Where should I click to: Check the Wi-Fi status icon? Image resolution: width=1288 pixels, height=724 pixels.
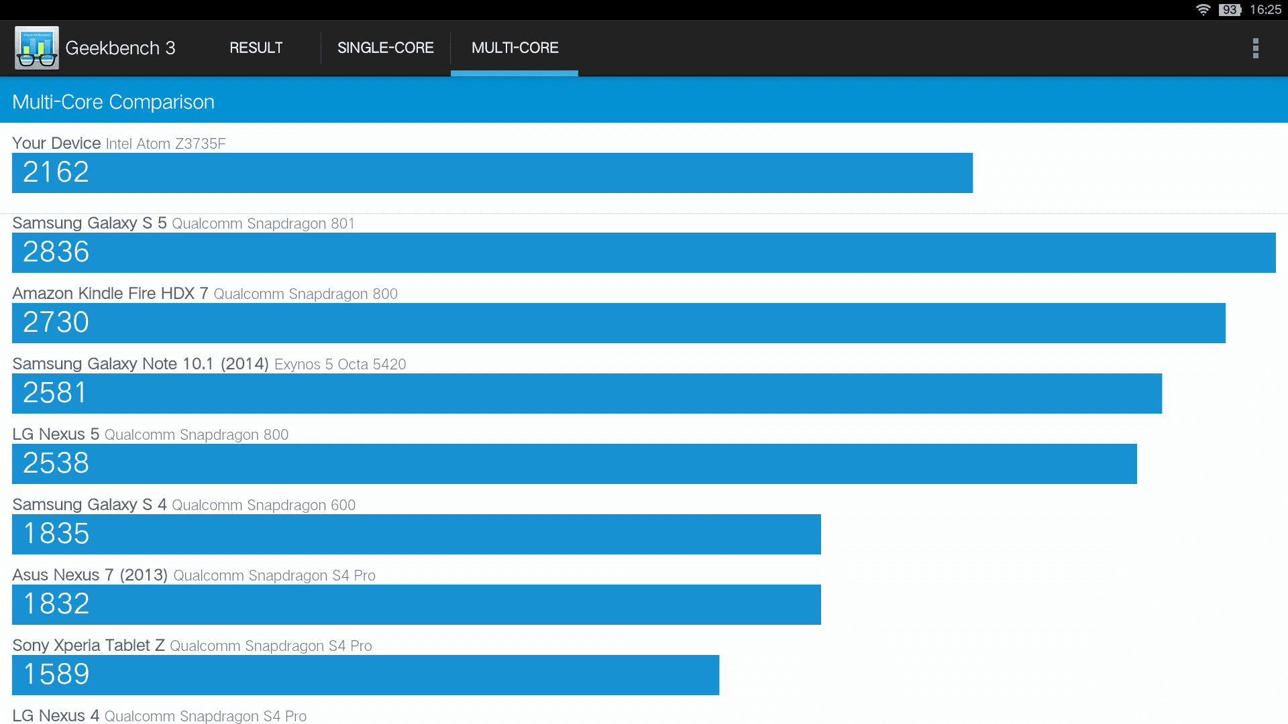[x=1203, y=9]
